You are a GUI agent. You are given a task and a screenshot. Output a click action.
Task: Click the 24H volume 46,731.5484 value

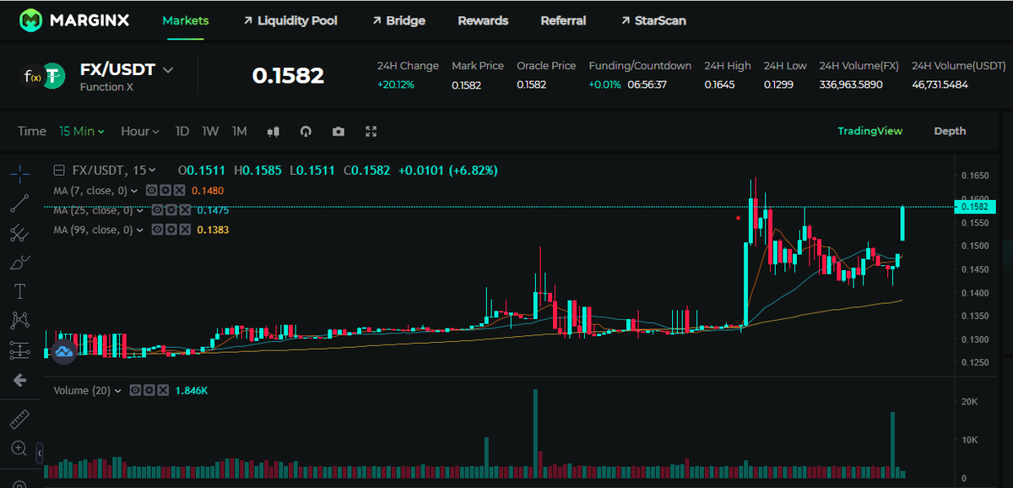coord(940,84)
